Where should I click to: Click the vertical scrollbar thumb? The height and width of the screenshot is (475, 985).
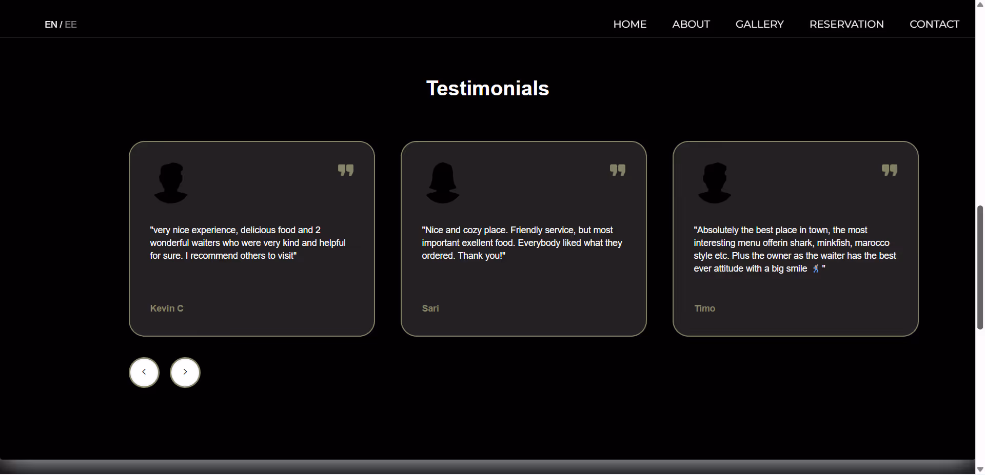point(980,267)
